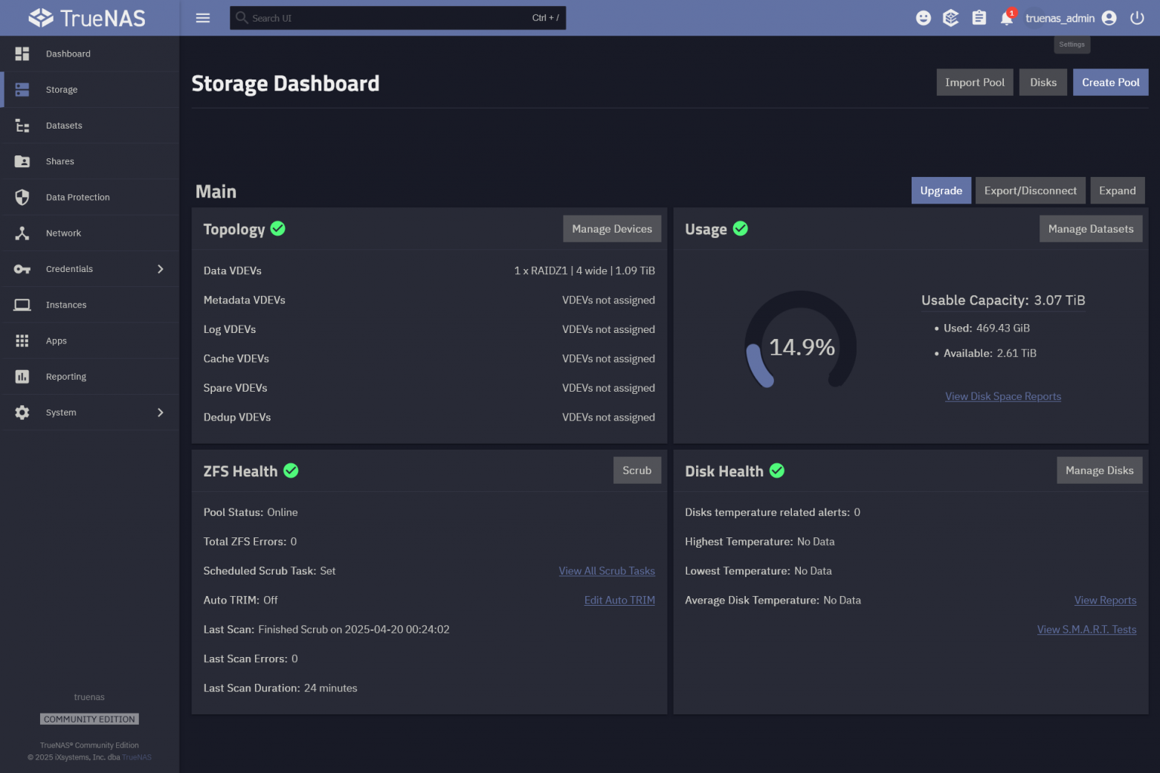Click the Reporting chart icon
Screen dimensions: 1160x773
[x=22, y=376]
